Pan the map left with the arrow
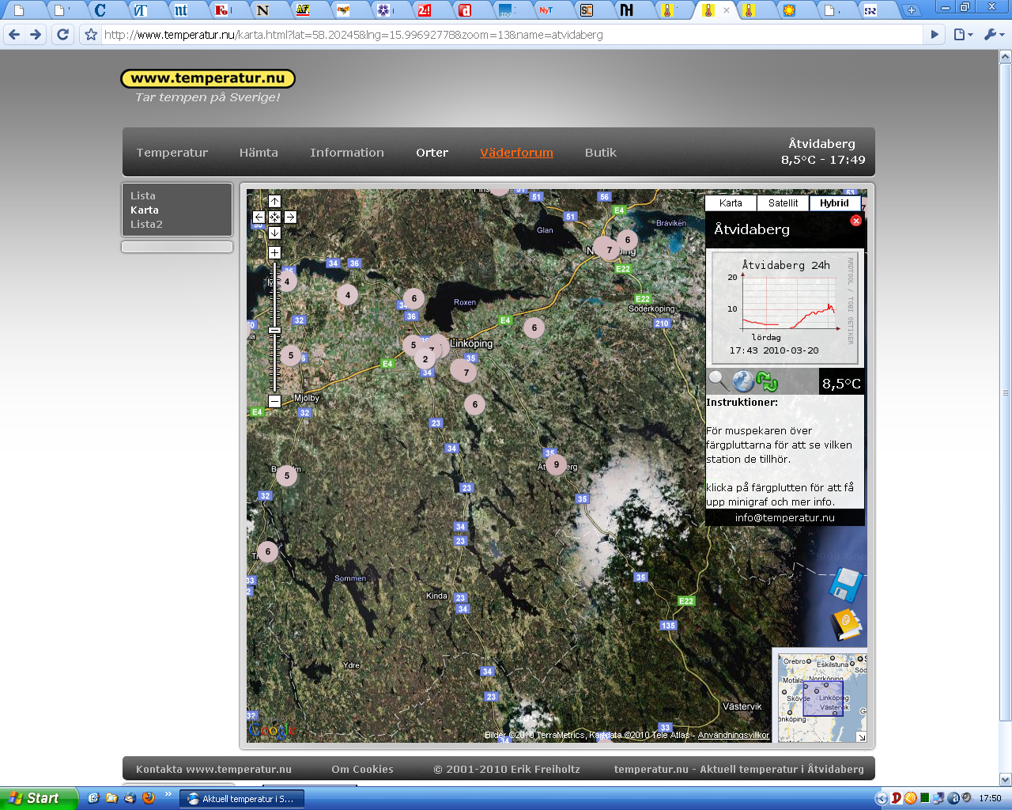This screenshot has height=810, width=1012. pyautogui.click(x=259, y=217)
